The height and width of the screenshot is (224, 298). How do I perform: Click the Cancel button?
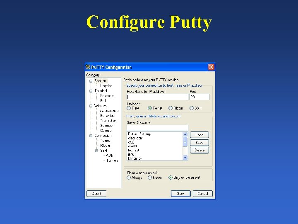[202, 194]
